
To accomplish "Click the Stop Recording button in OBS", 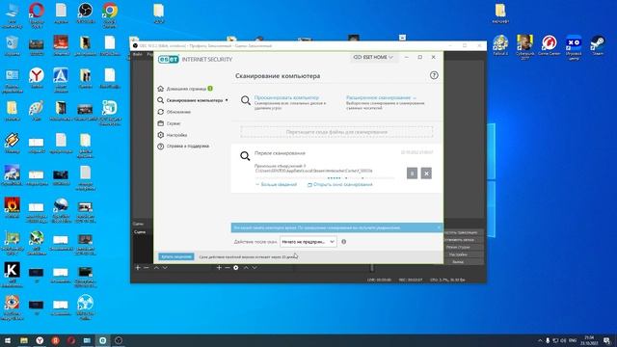I will point(463,240).
